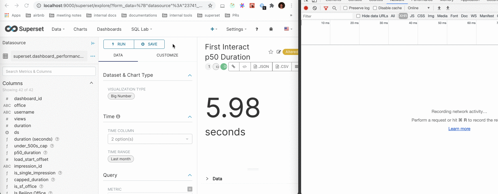Viewport: 498px width, 194px height.
Task: Select the XHR request type filter
Action: point(403,16)
